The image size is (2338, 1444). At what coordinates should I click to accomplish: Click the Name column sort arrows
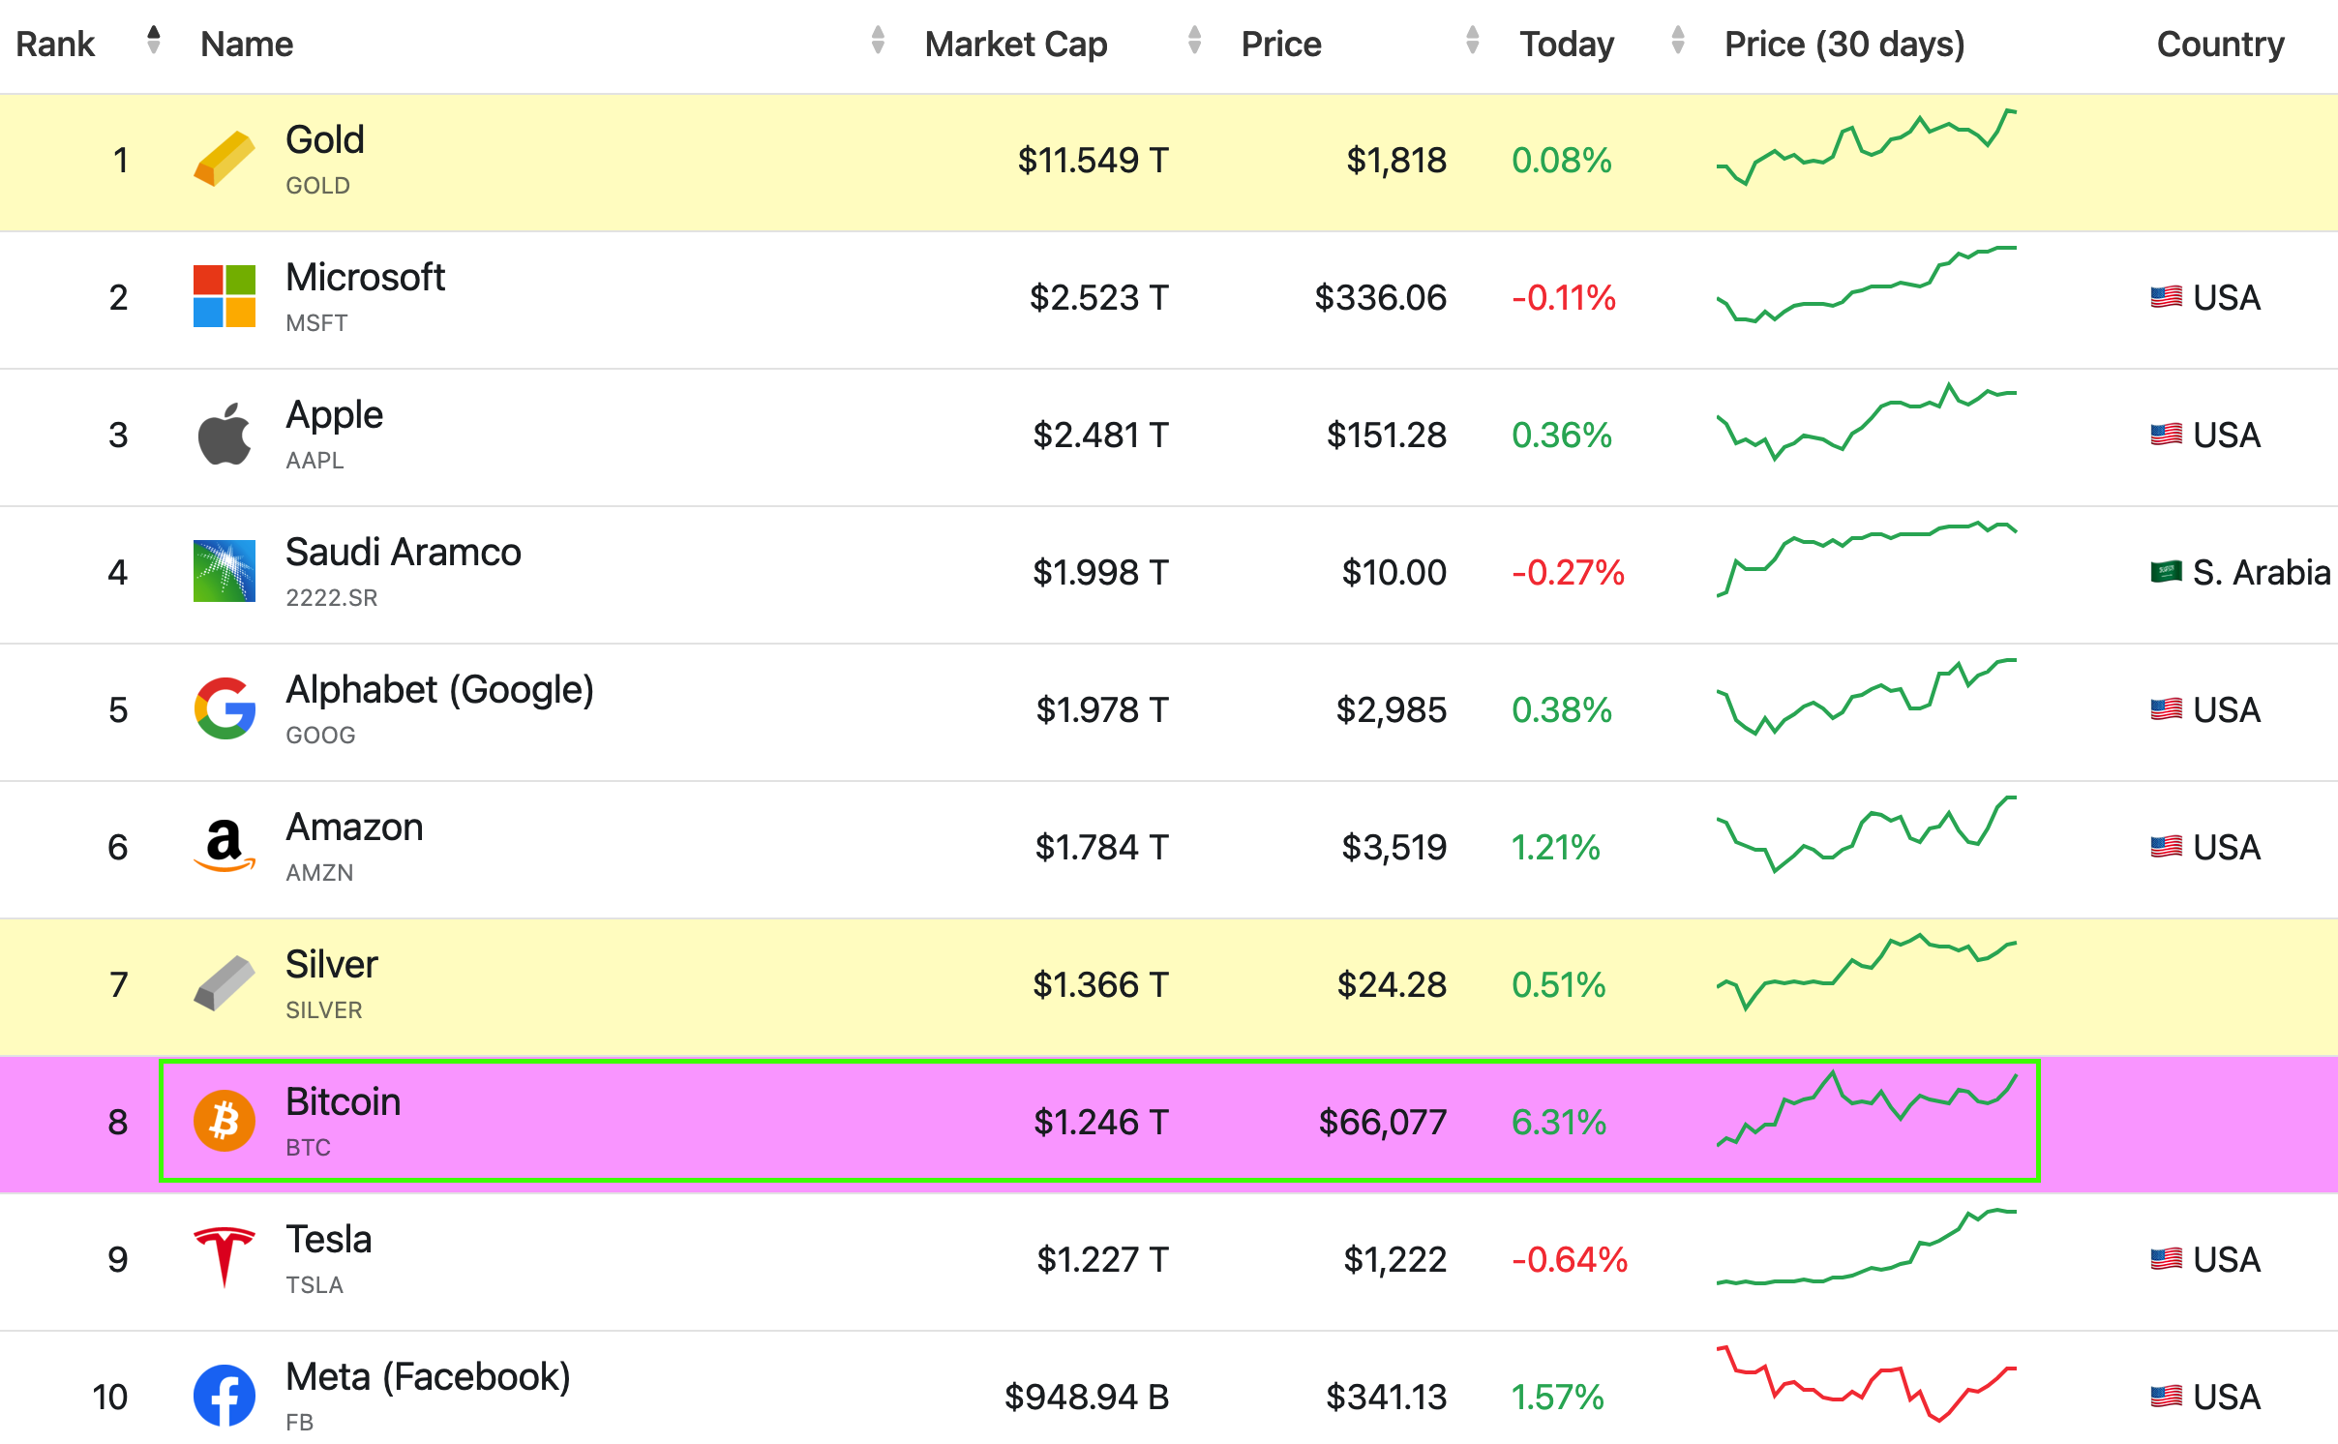coord(878,43)
